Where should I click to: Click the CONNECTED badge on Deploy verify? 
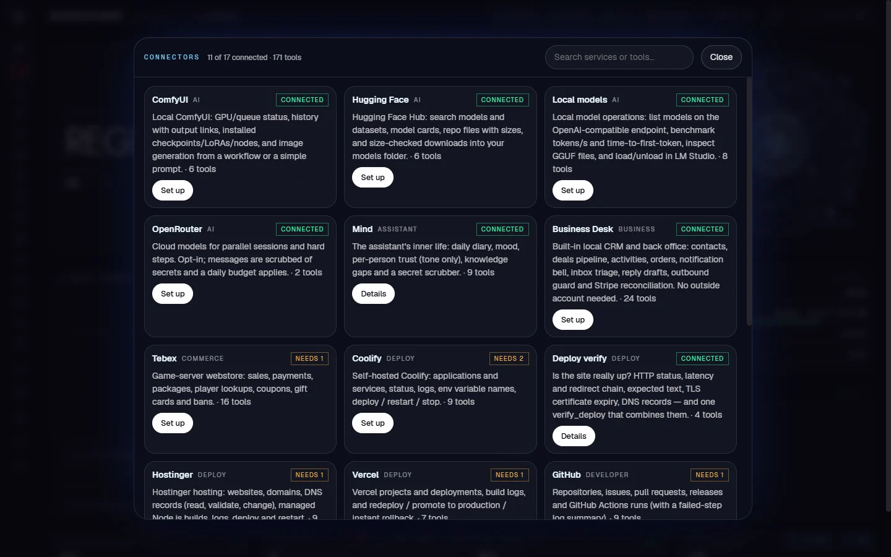702,358
